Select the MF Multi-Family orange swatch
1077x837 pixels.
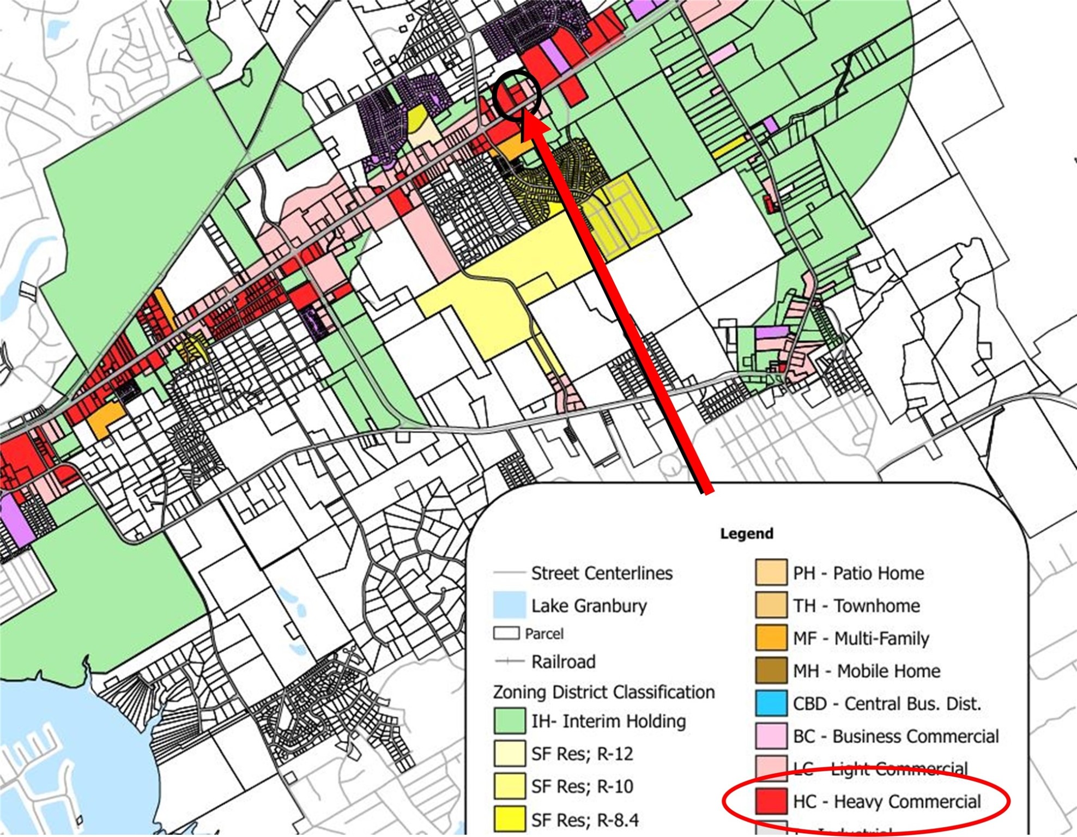[771, 638]
